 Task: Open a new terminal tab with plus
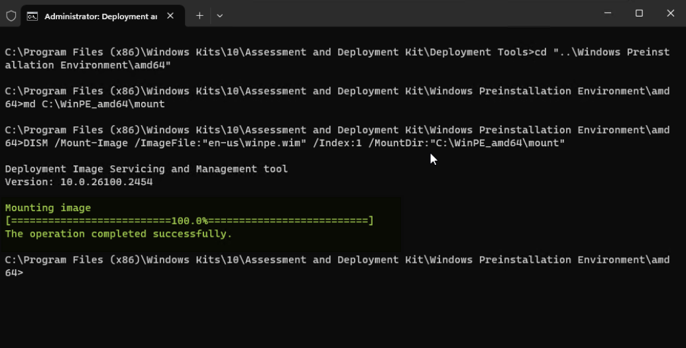200,16
